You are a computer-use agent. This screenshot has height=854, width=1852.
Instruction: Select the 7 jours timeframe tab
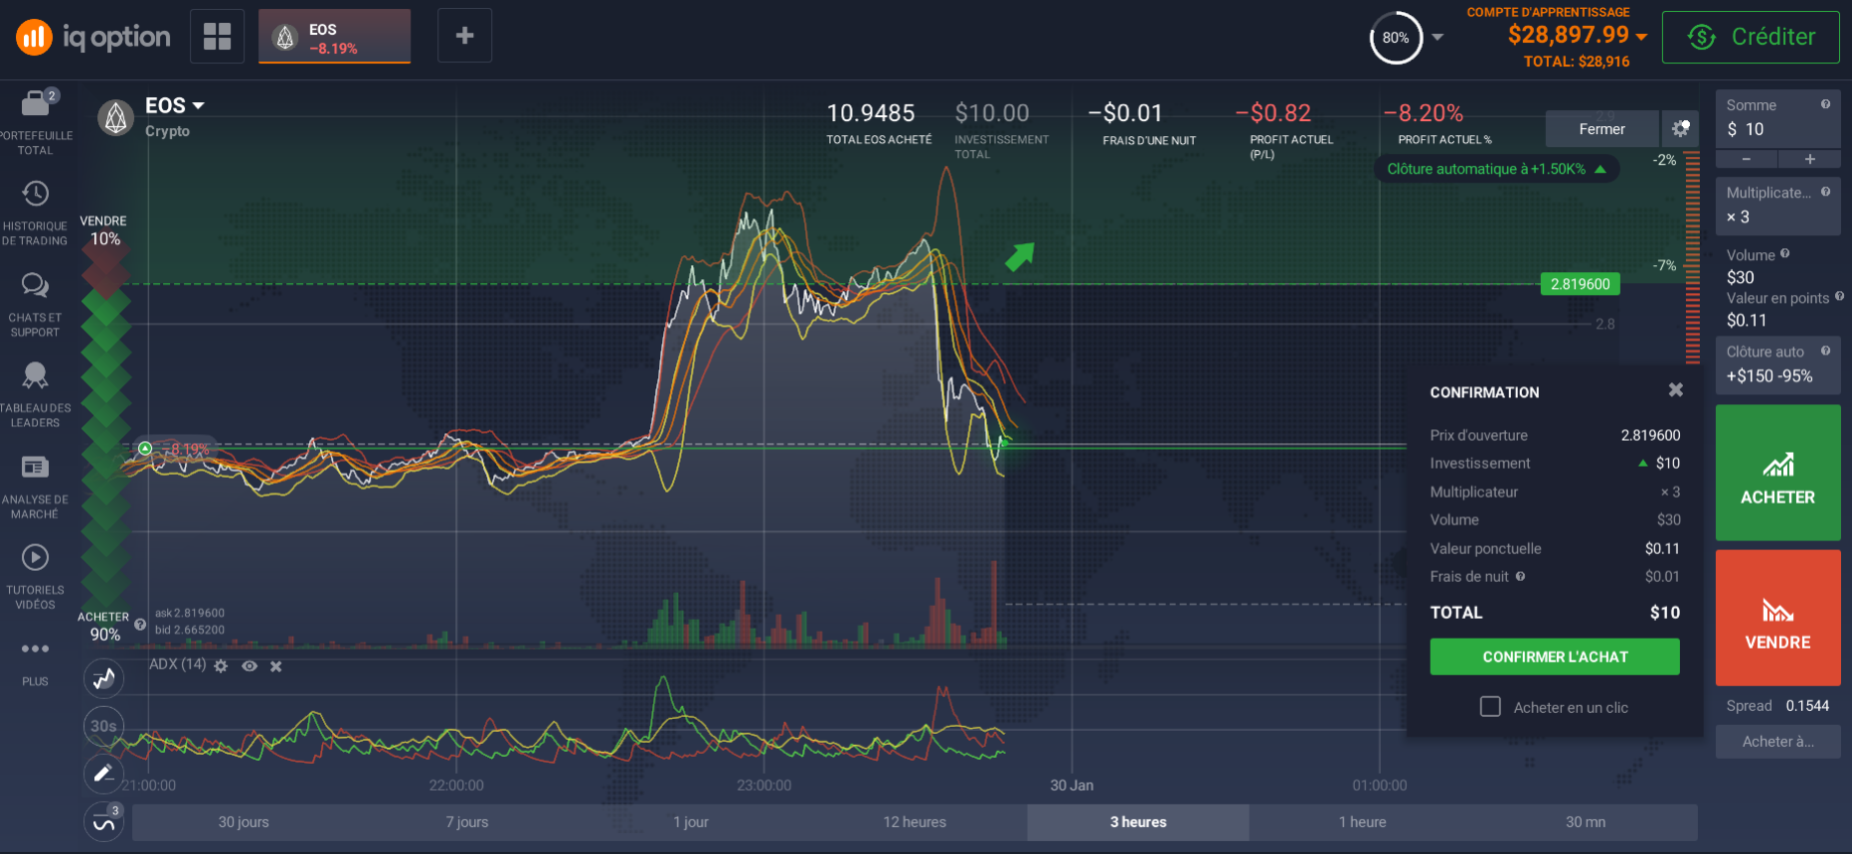tap(467, 822)
